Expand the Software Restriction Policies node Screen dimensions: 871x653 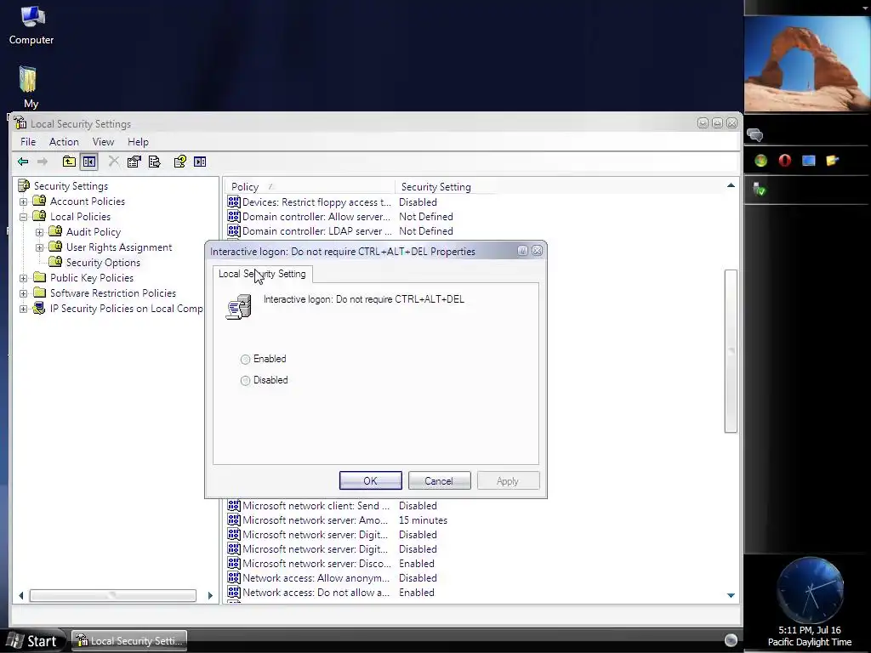click(23, 293)
